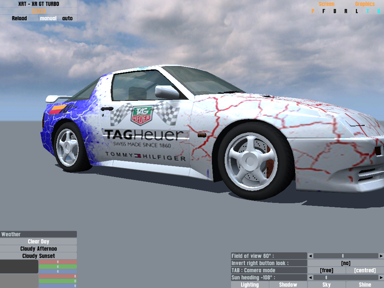Click the skin name 33333
The image size is (384, 288).
39,11
